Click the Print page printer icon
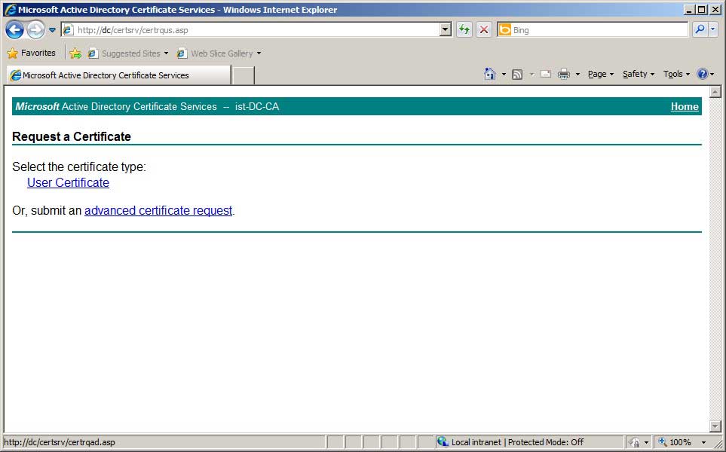 click(x=563, y=74)
